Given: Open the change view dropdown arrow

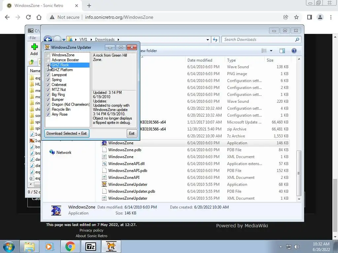Looking at the screenshot, I should coord(271,51).
